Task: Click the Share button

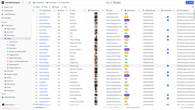Action: point(190,3)
